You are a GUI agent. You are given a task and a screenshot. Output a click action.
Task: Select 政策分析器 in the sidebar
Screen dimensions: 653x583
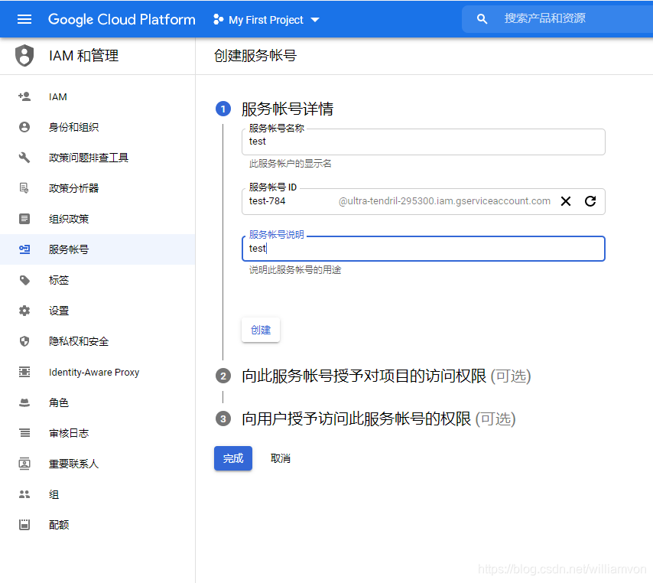[97, 188]
